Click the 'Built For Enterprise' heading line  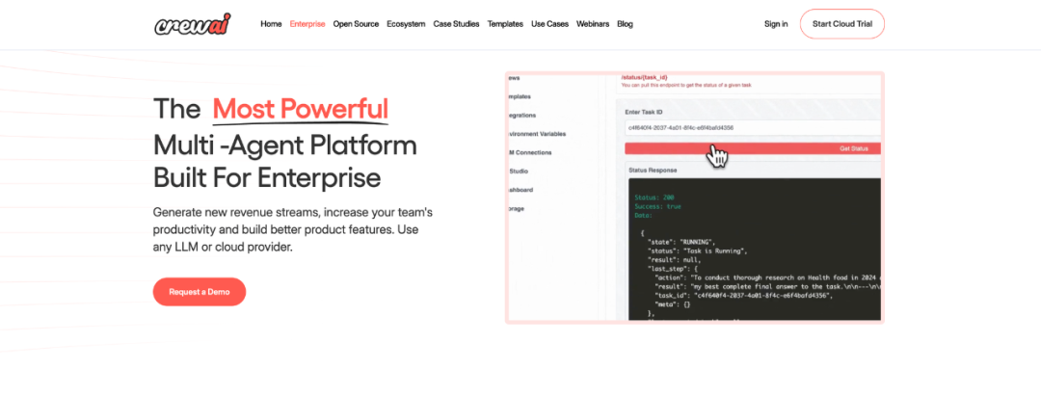[267, 178]
